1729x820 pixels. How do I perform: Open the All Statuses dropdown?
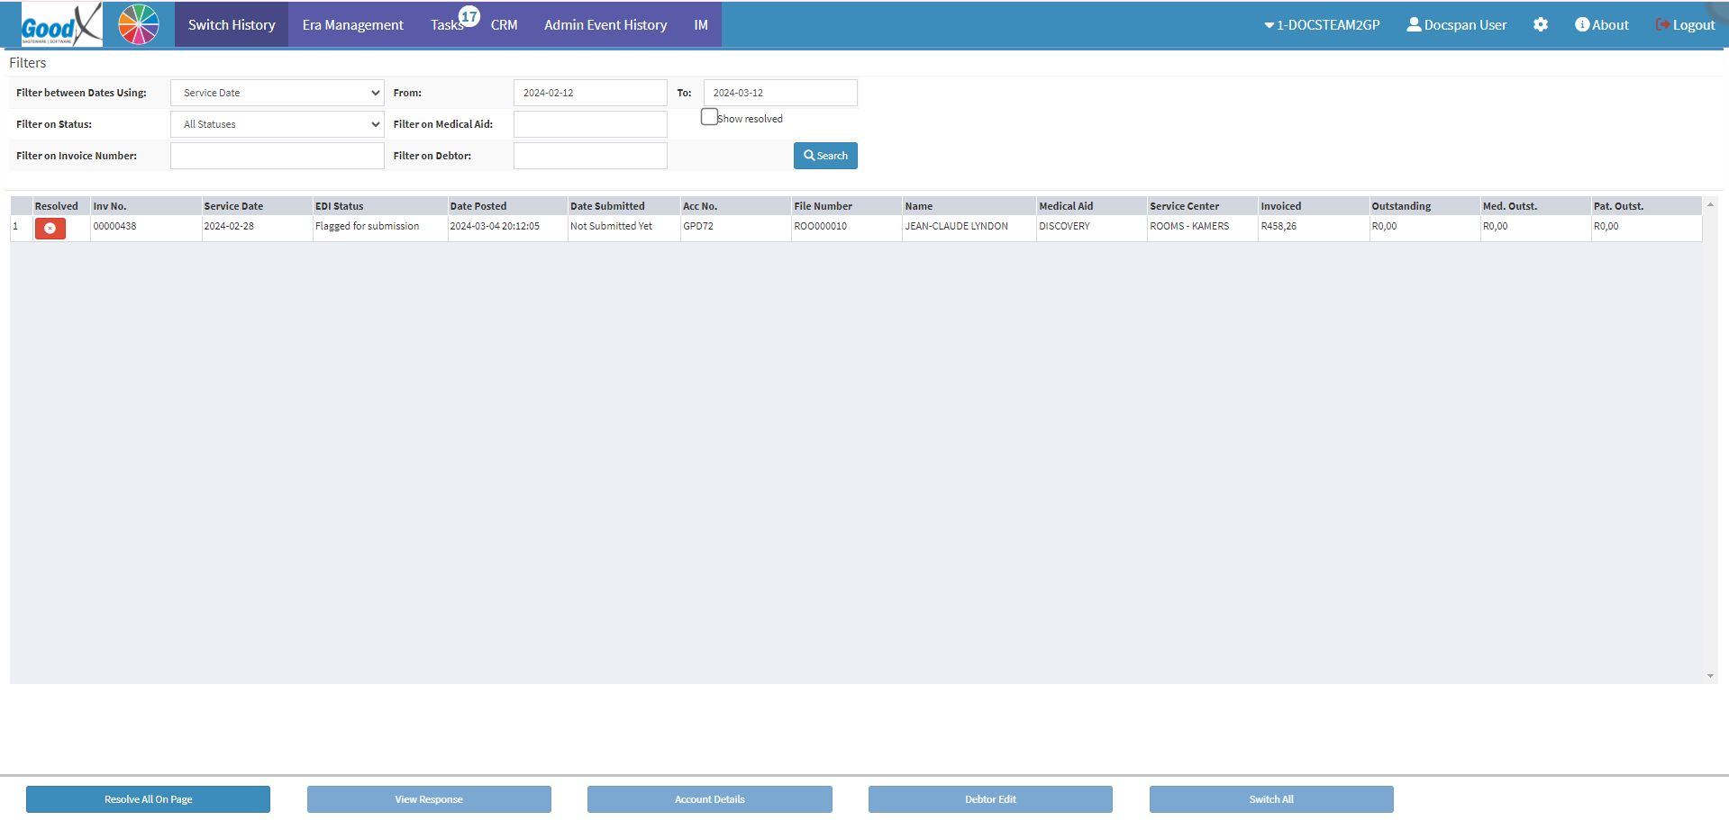(277, 124)
